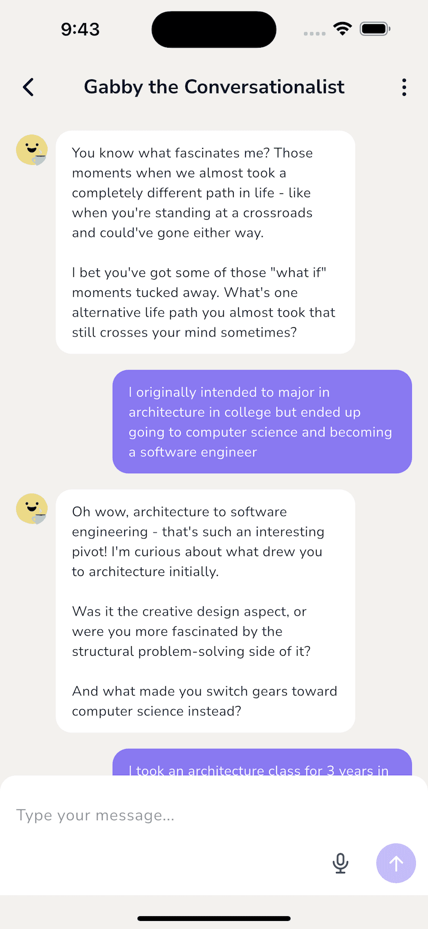Tap the home indicator bar at bottom
The image size is (428, 929).
point(214,918)
